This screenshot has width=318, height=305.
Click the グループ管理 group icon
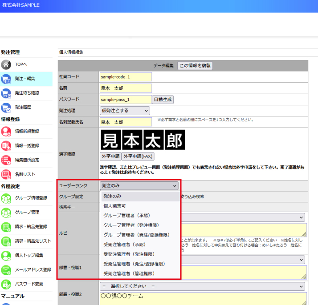click(x=6, y=213)
